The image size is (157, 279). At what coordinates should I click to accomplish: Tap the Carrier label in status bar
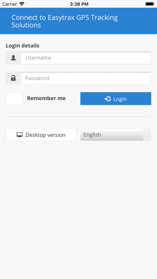[10, 4]
